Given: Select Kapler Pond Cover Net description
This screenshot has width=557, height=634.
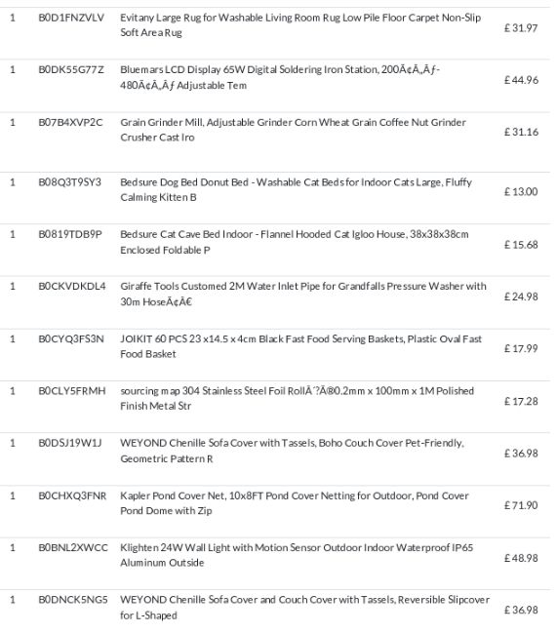Looking at the screenshot, I should pyautogui.click(x=295, y=503).
